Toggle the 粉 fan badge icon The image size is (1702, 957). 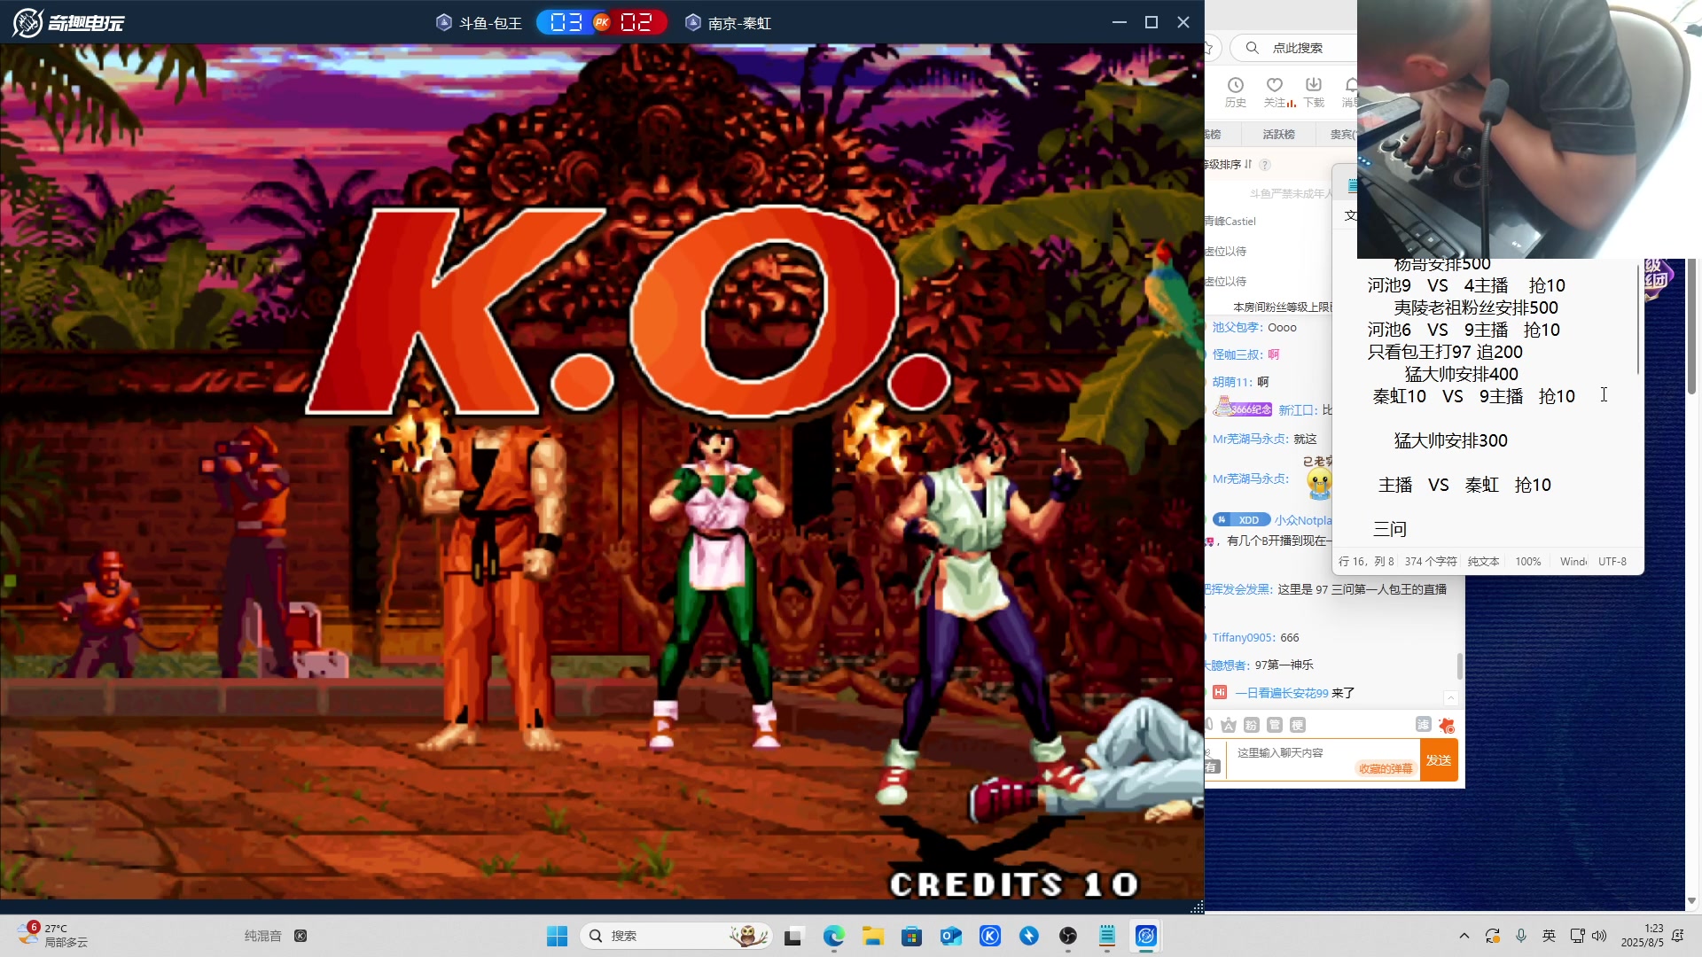(x=1252, y=725)
